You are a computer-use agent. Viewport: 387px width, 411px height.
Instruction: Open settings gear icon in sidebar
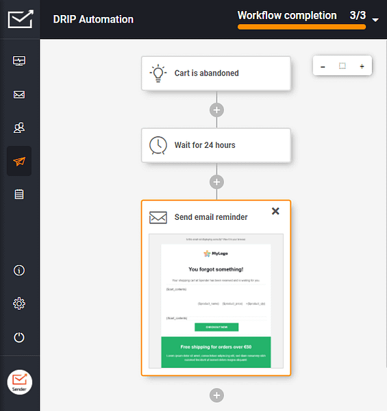[19, 303]
